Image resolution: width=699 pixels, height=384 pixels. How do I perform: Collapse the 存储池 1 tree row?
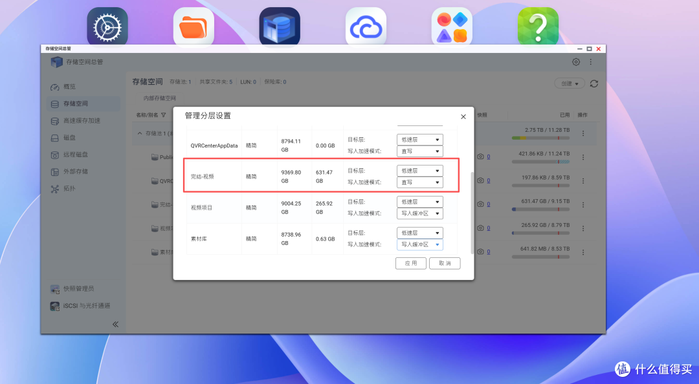(140, 133)
